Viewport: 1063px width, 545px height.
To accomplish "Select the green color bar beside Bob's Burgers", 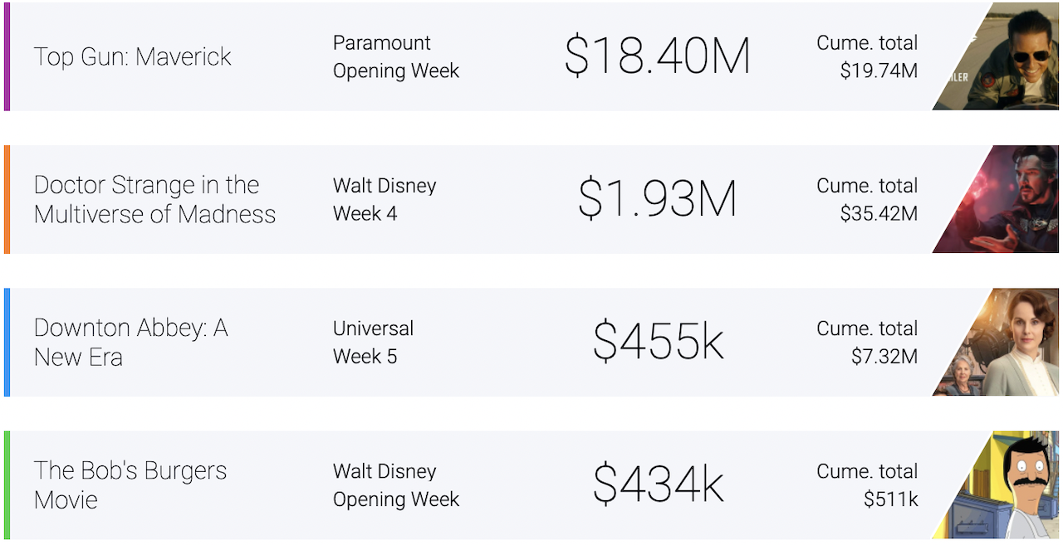I will (x=7, y=484).
